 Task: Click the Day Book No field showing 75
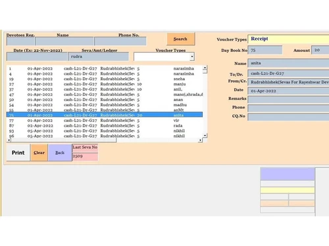tap(265, 50)
